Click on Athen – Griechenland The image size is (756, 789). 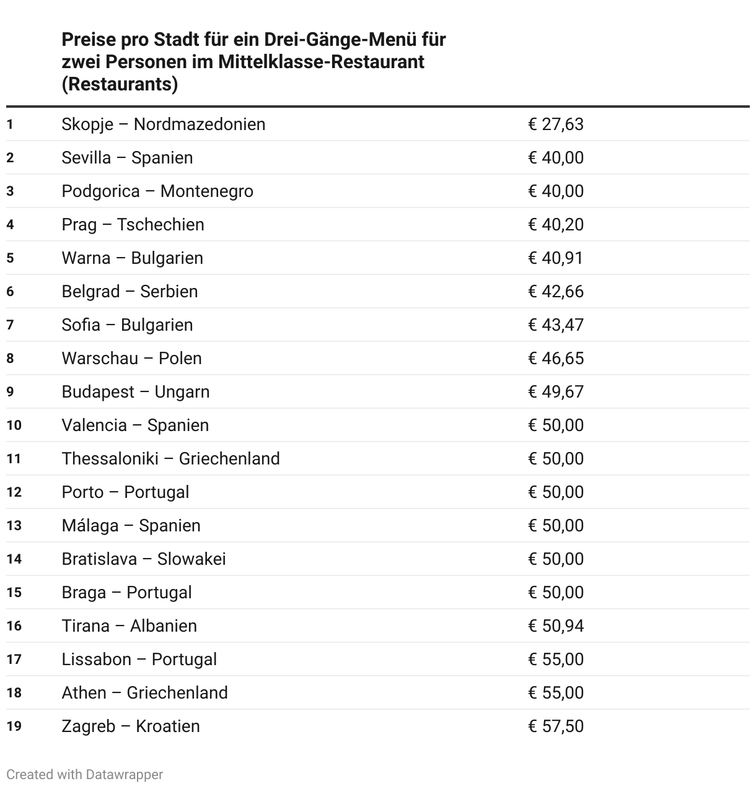tap(144, 693)
